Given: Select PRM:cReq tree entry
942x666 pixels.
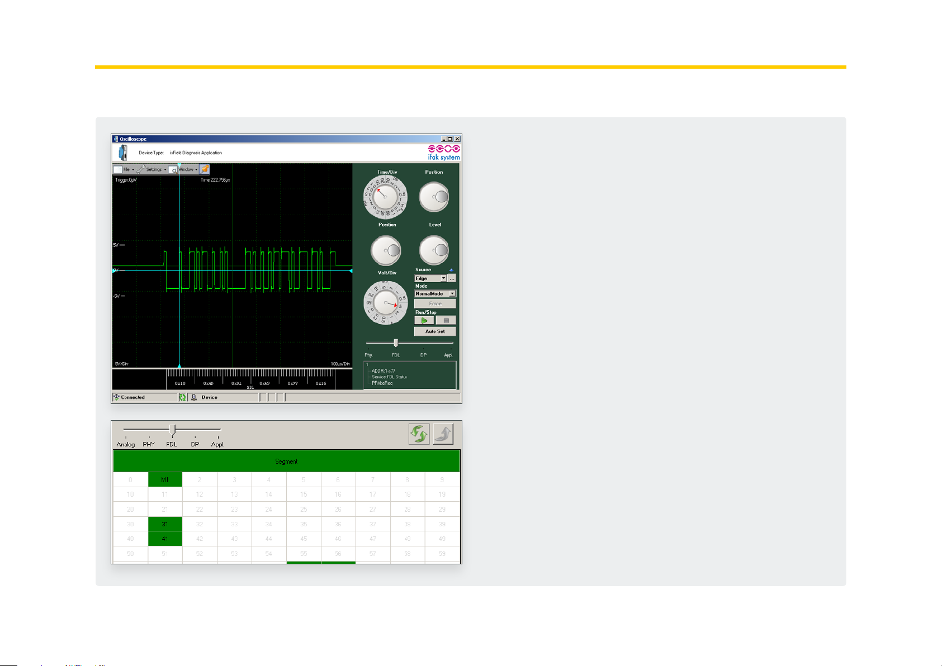Looking at the screenshot, I should (x=382, y=383).
